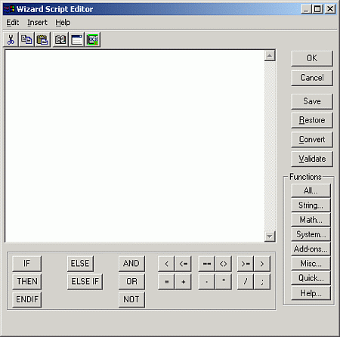Click inside the script text area
340x337 pixels.
tap(134, 146)
